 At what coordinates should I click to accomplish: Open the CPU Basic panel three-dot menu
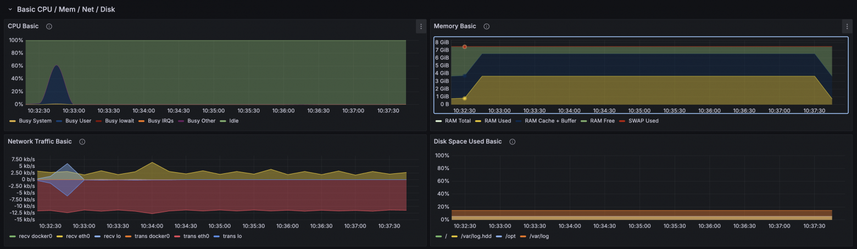point(421,26)
